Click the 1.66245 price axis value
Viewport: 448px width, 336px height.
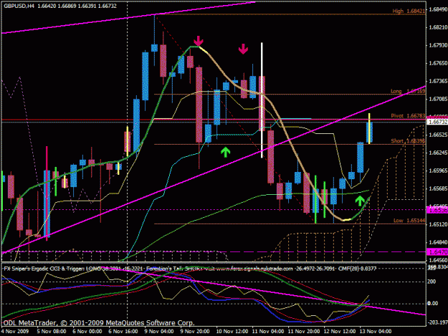click(x=438, y=153)
